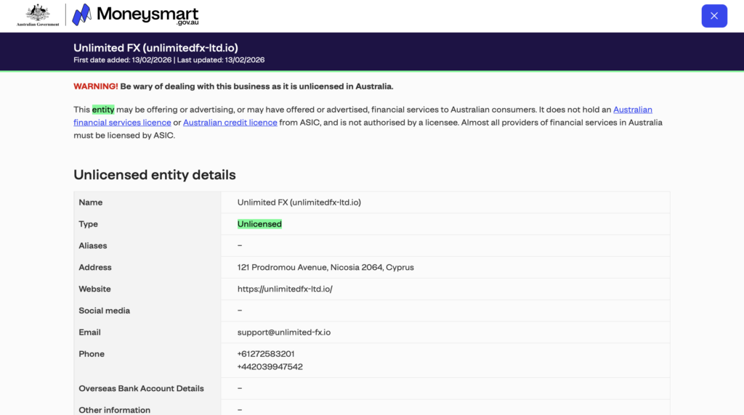Screen dimensions: 744x415
Task: Click the Social media row label
Action: click(x=105, y=311)
